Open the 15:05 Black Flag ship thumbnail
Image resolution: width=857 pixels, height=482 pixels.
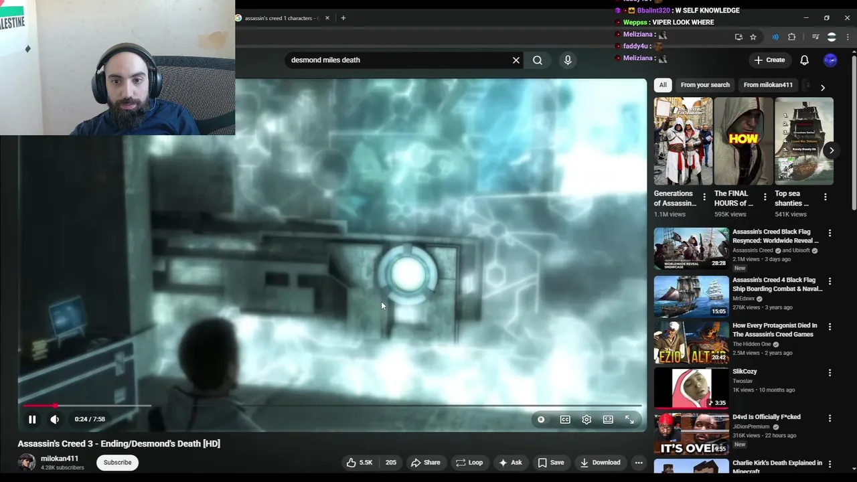[691, 296]
